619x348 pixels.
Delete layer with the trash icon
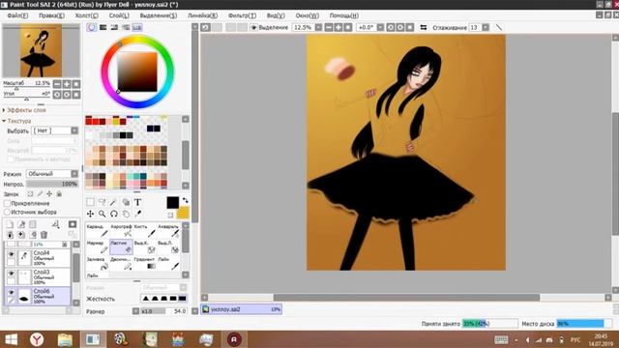click(44, 235)
